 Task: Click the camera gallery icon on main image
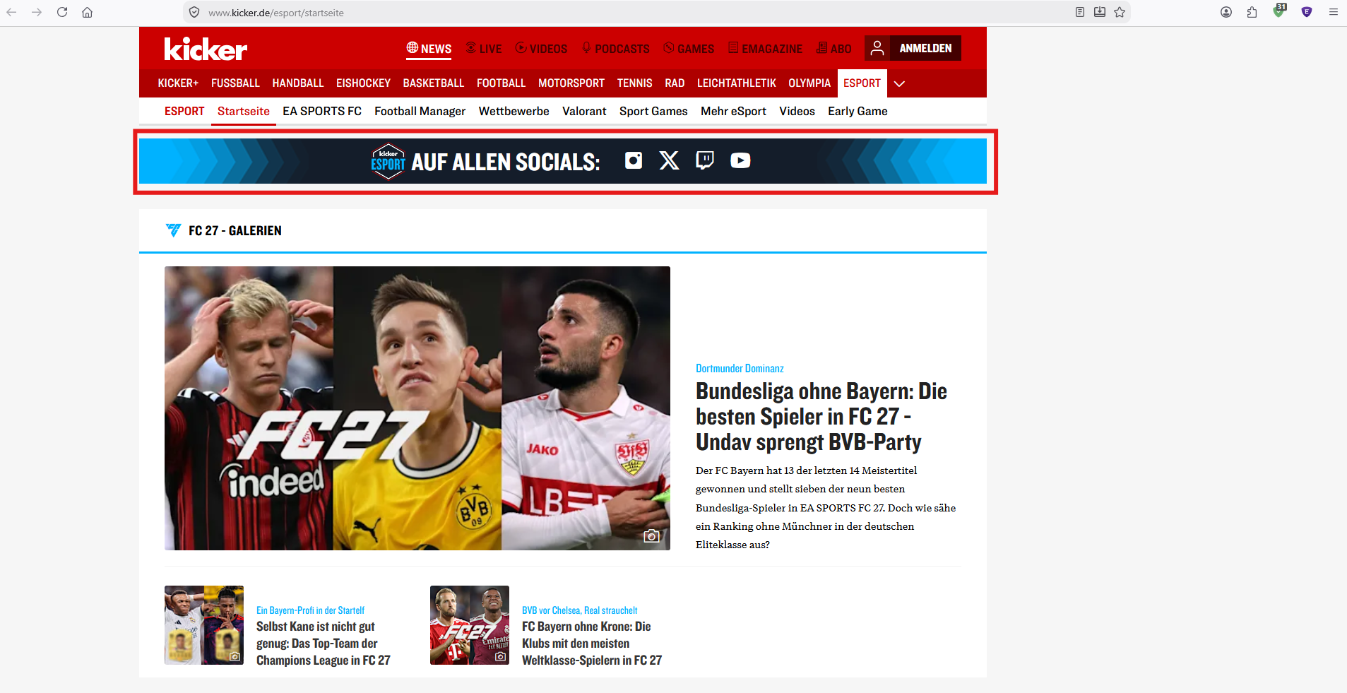[x=652, y=536]
